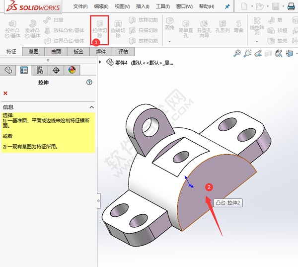298x267 pixels.
Task: Switch to the 焊件 ribbon tab
Action: [x=101, y=52]
